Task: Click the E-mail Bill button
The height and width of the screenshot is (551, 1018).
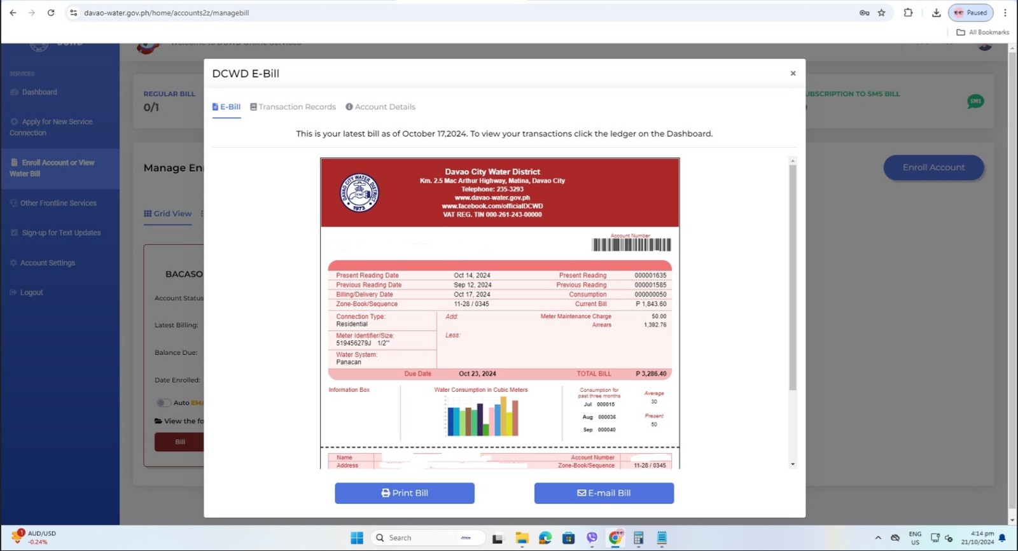Action: (x=604, y=493)
